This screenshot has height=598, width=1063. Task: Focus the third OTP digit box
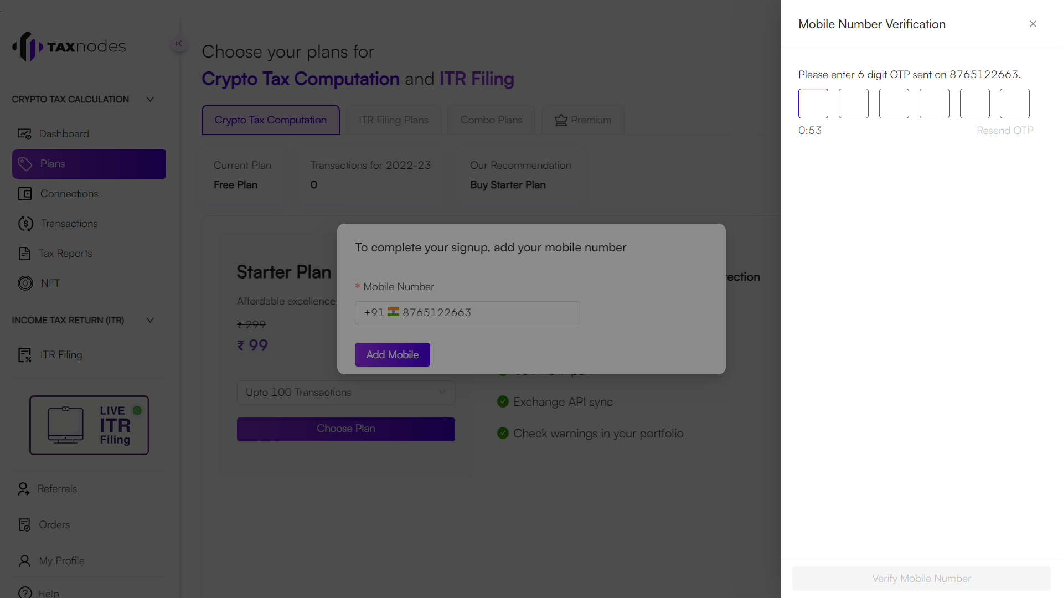pyautogui.click(x=894, y=104)
